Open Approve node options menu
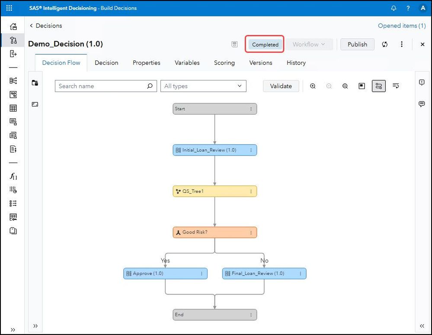Viewport: 432px width, 335px height. [202, 274]
